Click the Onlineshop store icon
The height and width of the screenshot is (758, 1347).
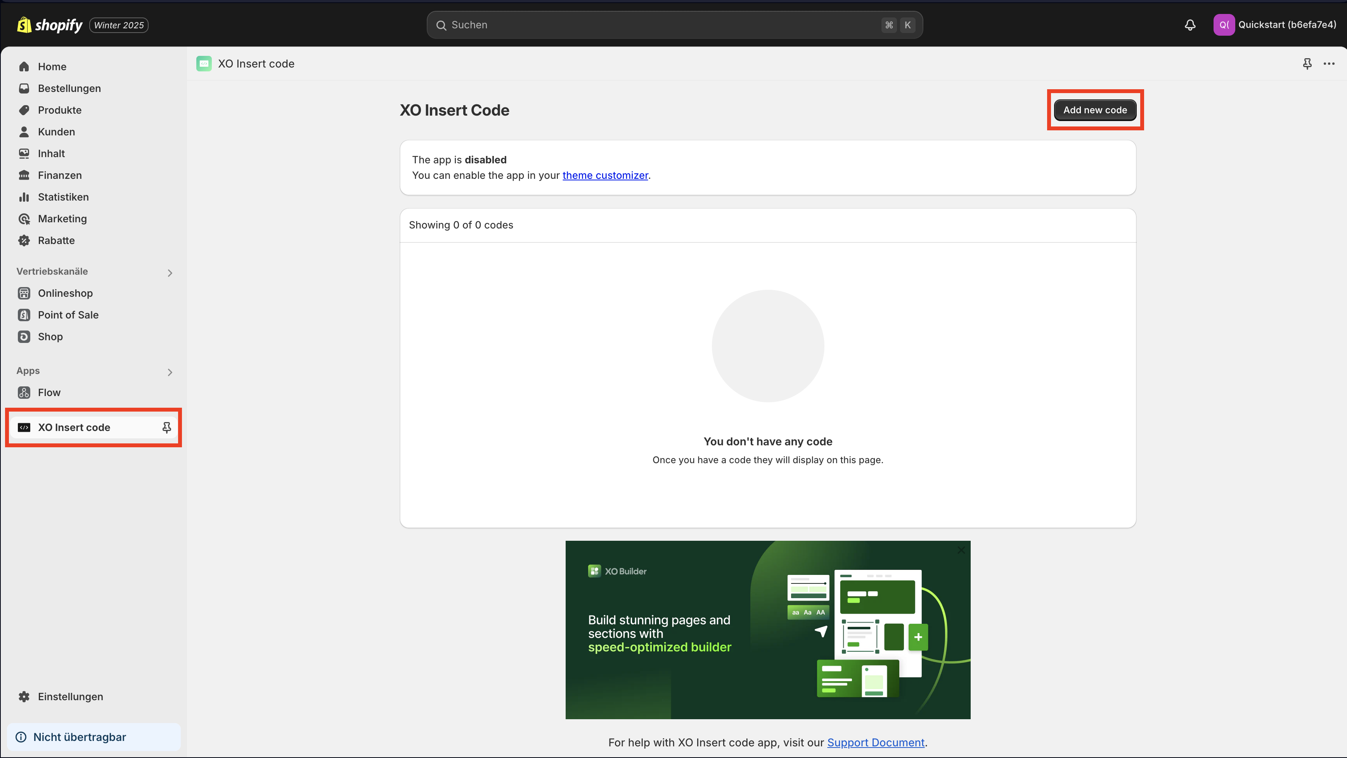pyautogui.click(x=24, y=293)
